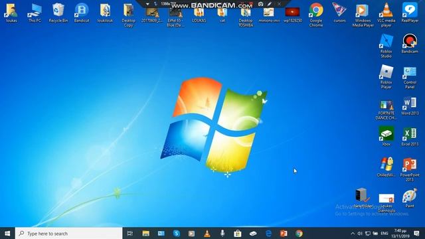Open RealPlayer desktop shortcut
425x239 pixels.
tap(410, 13)
